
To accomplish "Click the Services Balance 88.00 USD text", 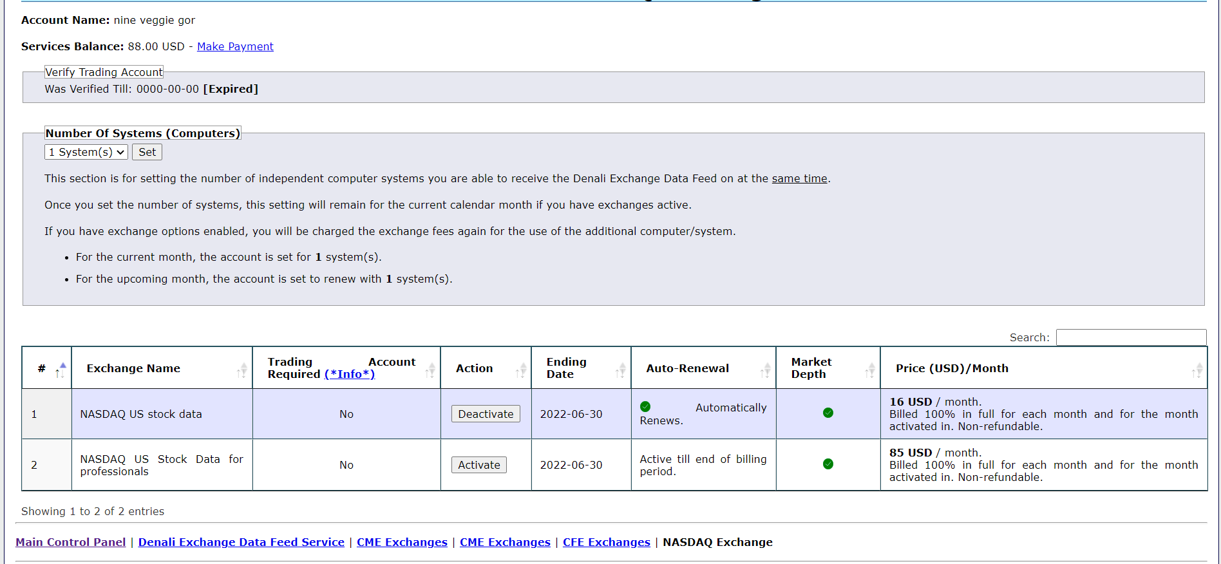I will tap(103, 46).
